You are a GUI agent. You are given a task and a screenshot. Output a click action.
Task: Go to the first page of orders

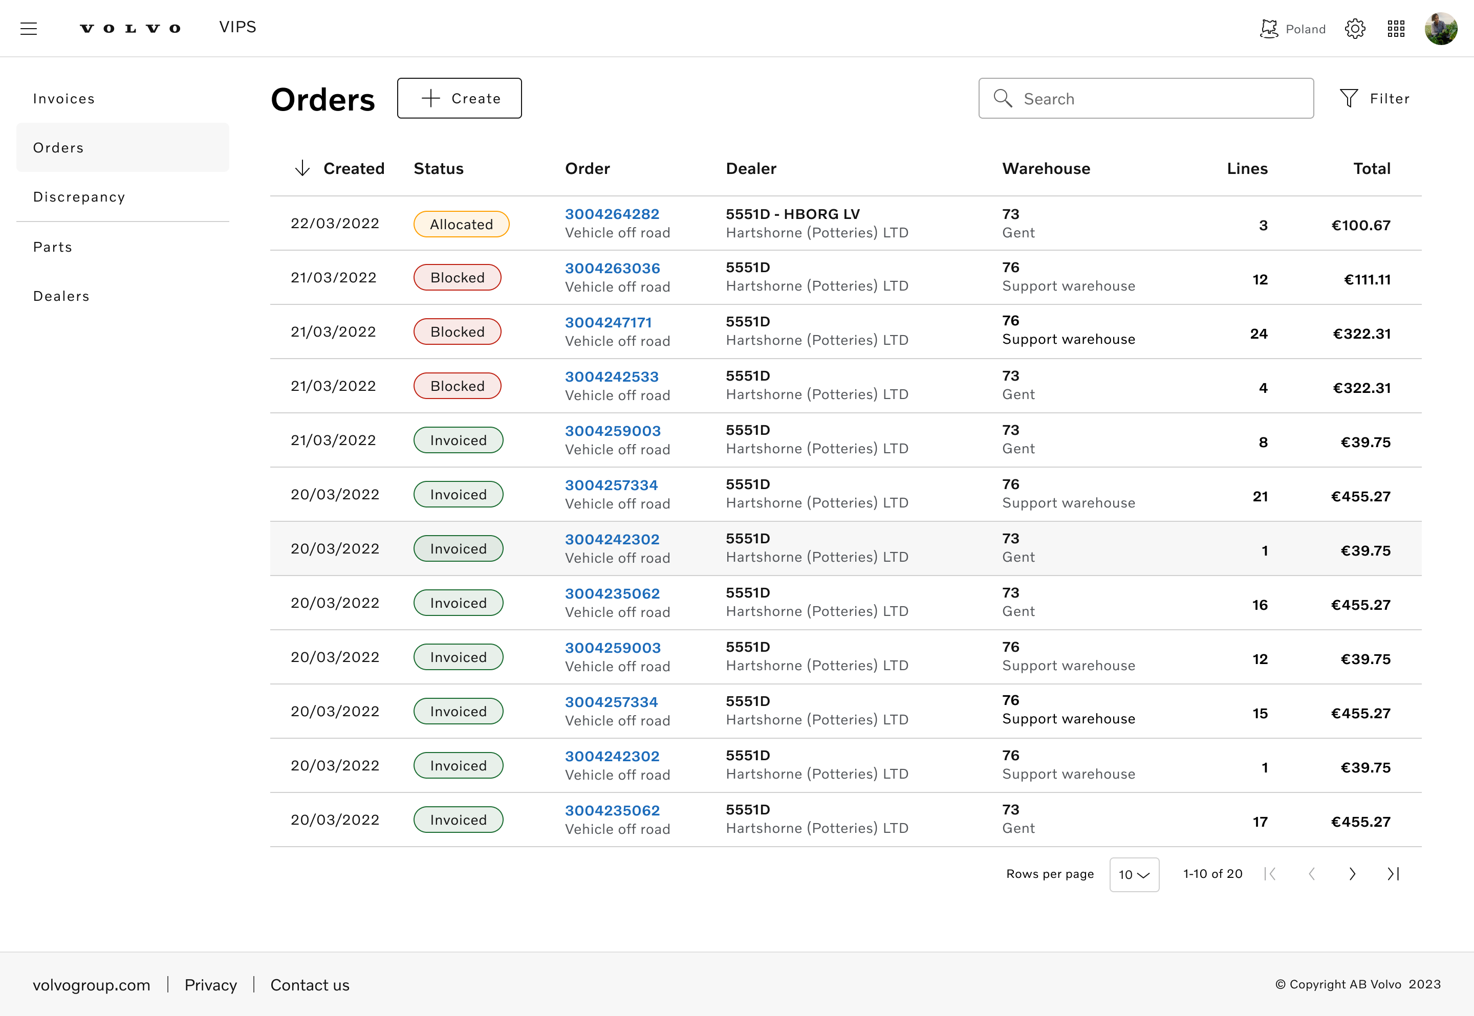1270,874
